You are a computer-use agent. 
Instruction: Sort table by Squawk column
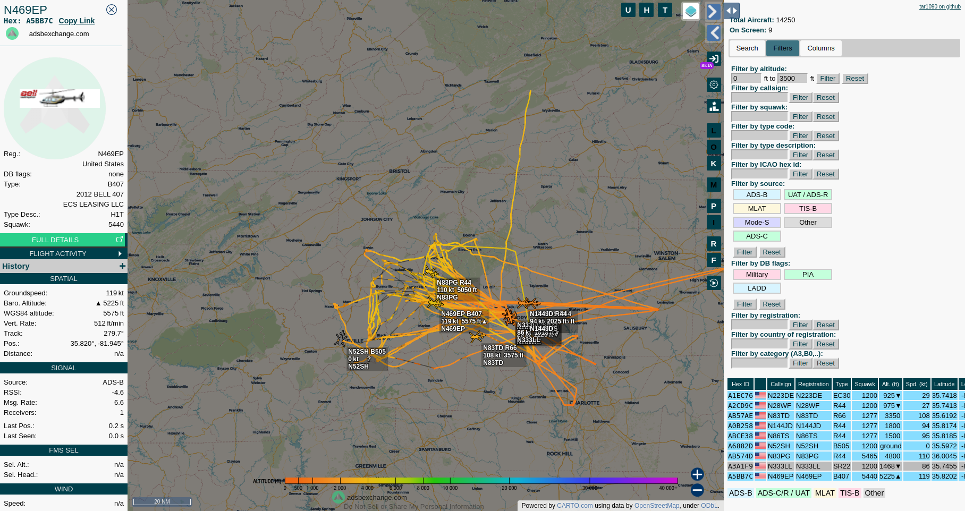865,384
